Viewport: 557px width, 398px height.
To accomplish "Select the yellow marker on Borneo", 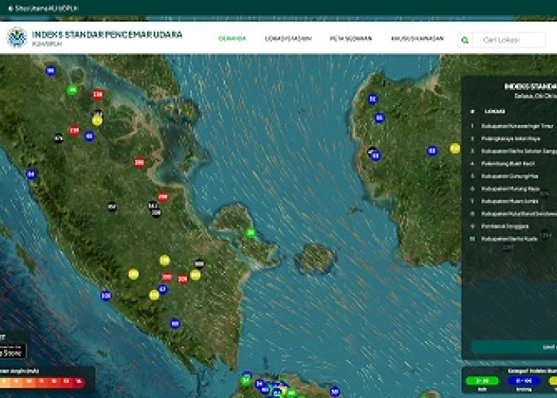I will tap(454, 149).
